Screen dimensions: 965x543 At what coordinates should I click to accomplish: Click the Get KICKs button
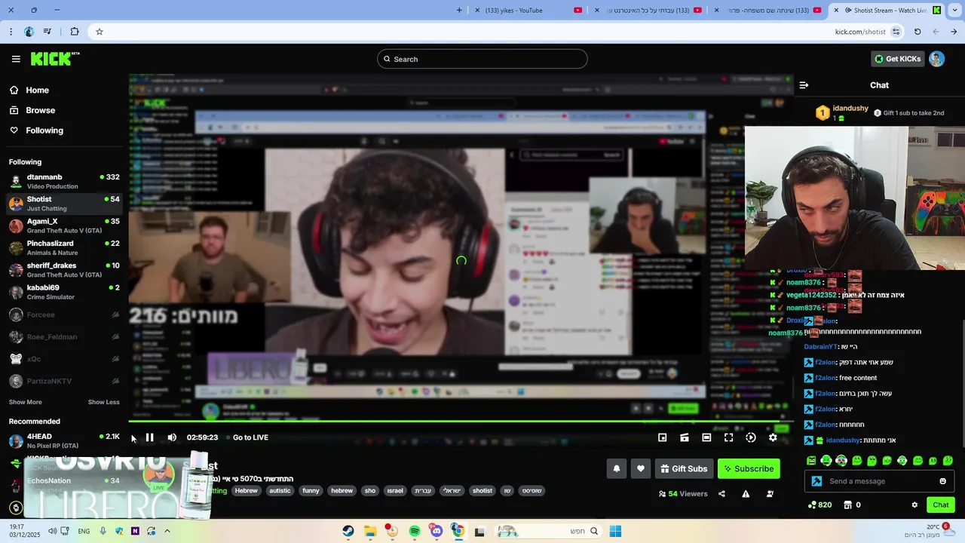point(897,59)
